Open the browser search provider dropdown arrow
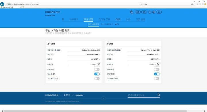 pos(194,4)
